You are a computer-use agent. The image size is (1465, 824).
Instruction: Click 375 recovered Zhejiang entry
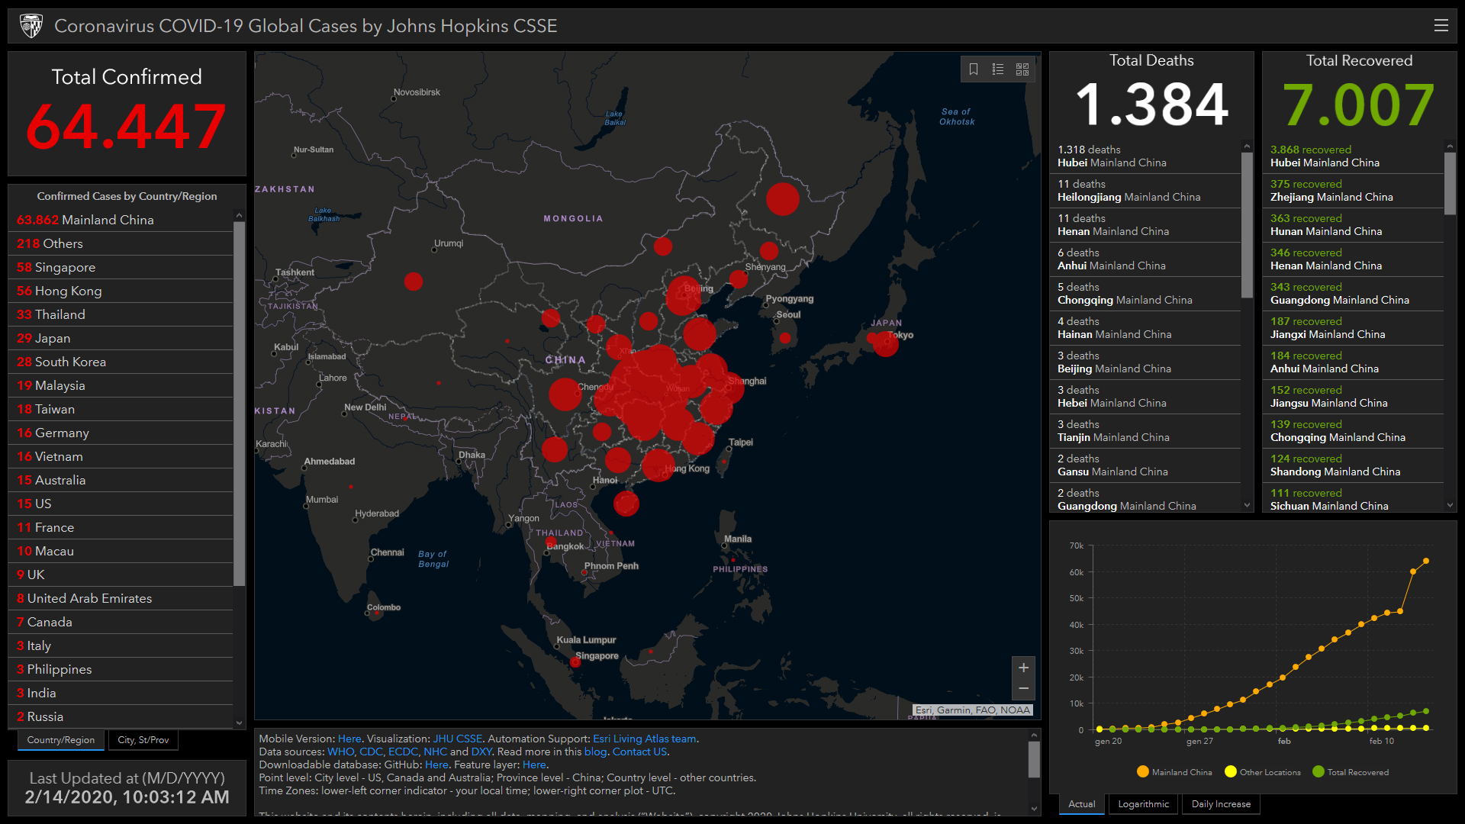pyautogui.click(x=1354, y=191)
